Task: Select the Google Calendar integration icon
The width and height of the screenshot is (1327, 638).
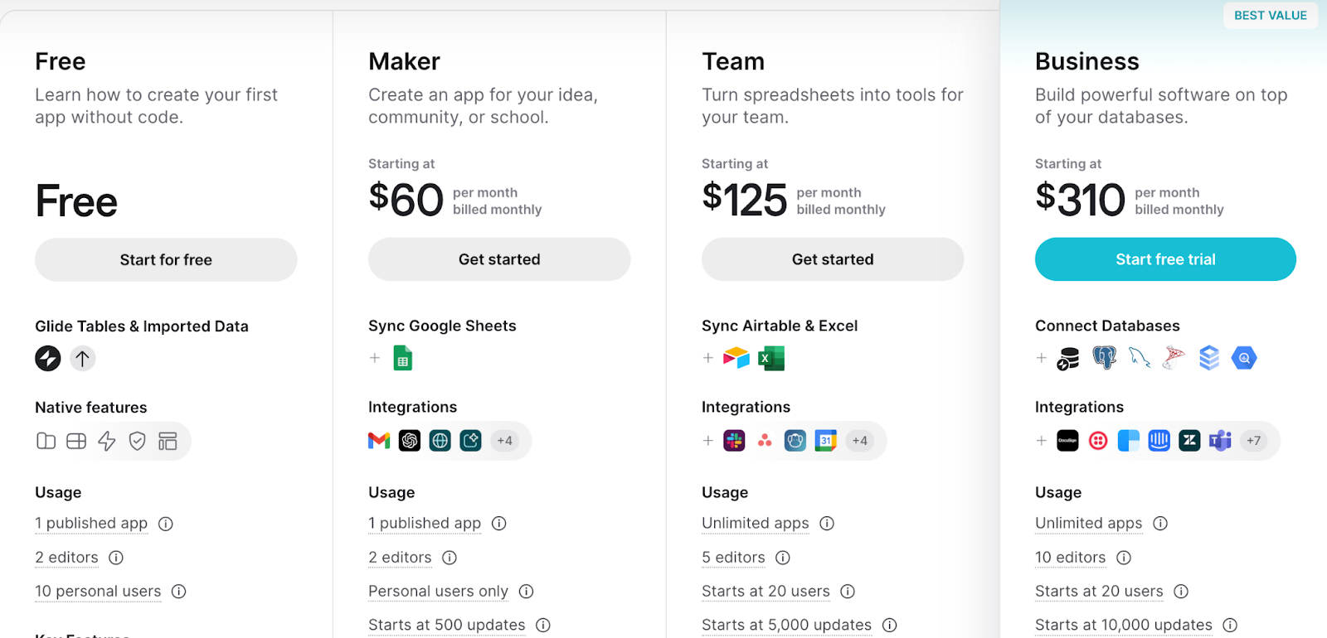Action: click(x=826, y=440)
